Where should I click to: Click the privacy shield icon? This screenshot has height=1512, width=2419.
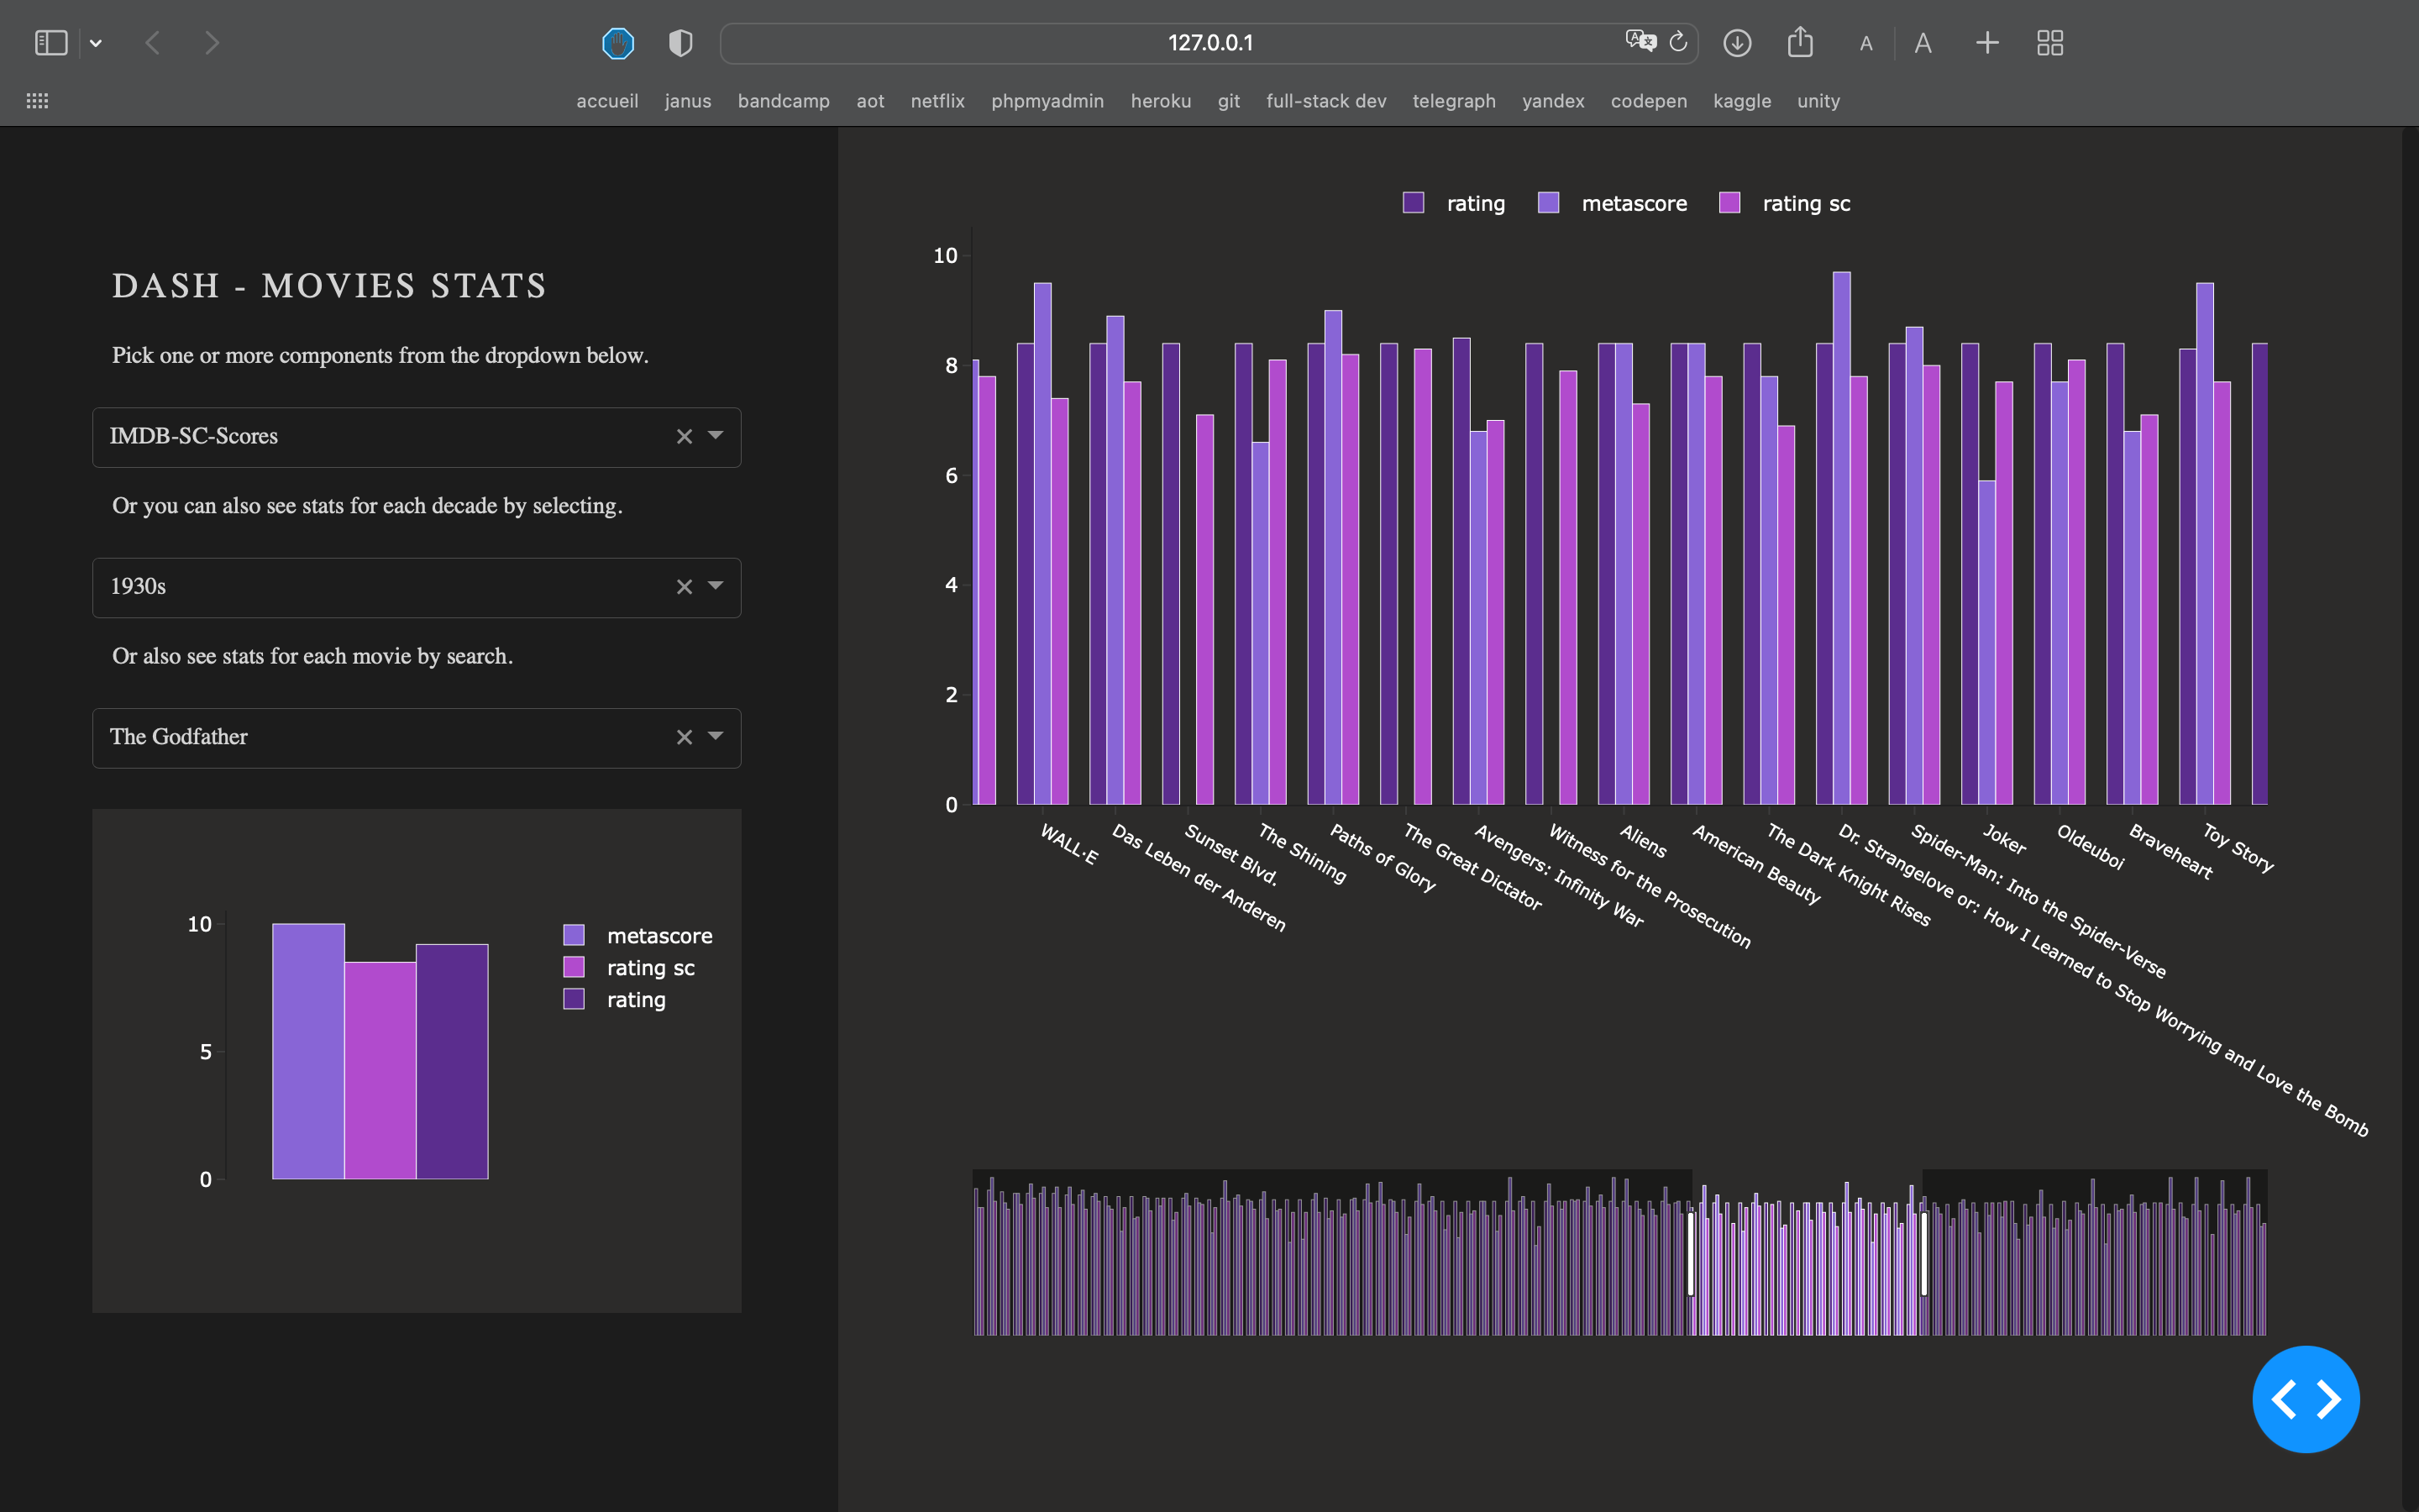tap(680, 43)
